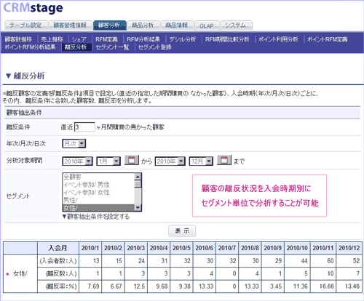Open デシル分析 submenu item
Screen dimensions: 364x301
183,39
